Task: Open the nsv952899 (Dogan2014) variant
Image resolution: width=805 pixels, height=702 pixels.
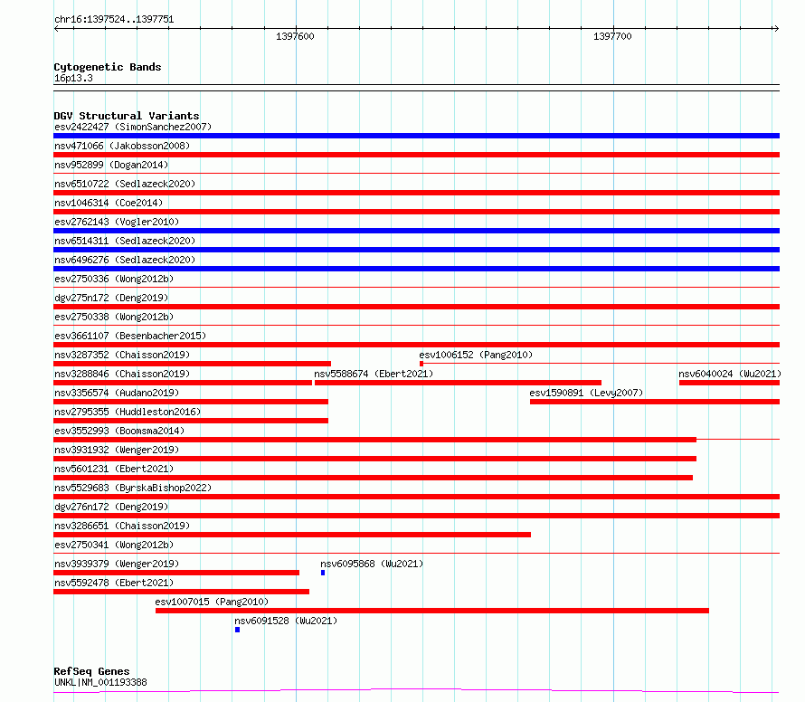Action: [x=111, y=165]
